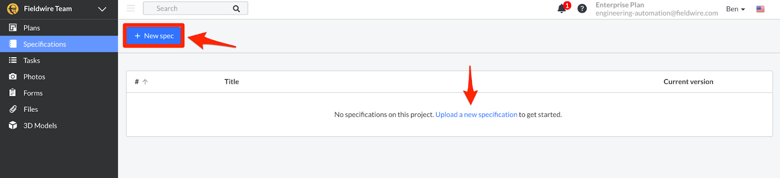Sort specifications by number column arrow
The width and height of the screenshot is (780, 178).
(145, 82)
